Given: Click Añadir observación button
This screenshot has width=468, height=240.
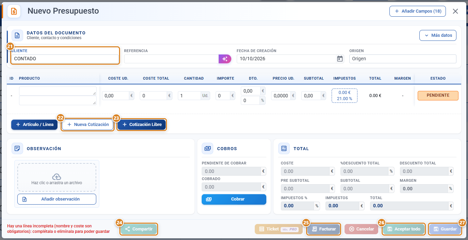Looking at the screenshot, I should tap(57, 199).
